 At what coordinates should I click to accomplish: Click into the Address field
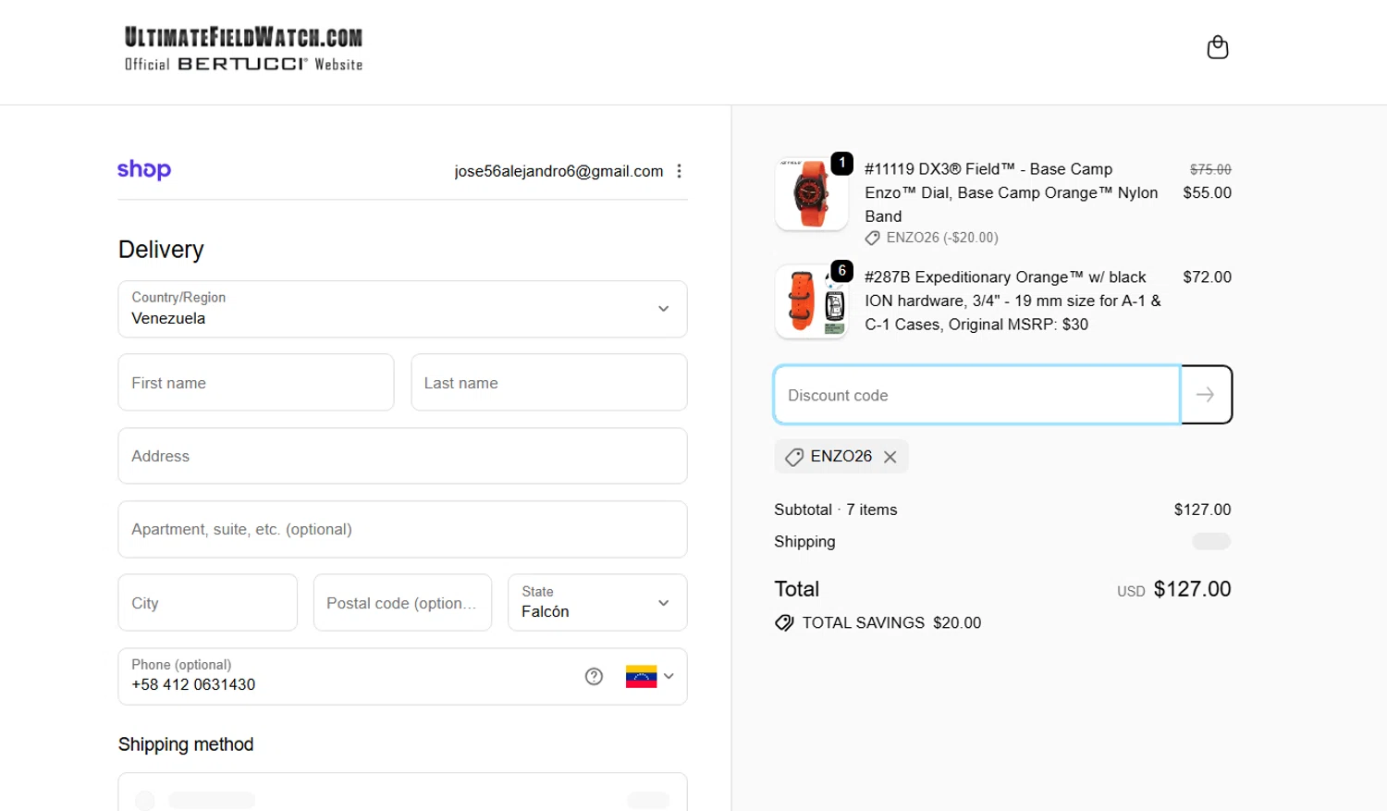pyautogui.click(x=402, y=456)
